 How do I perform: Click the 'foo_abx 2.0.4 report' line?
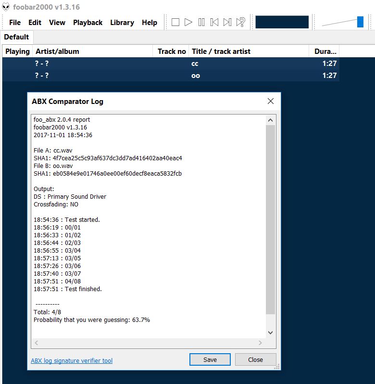click(62, 119)
